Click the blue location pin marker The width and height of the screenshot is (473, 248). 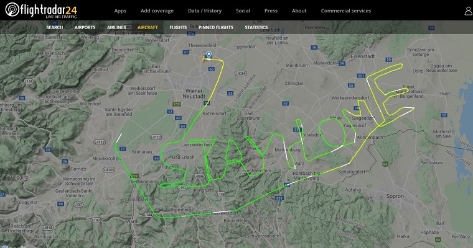[x=208, y=55]
